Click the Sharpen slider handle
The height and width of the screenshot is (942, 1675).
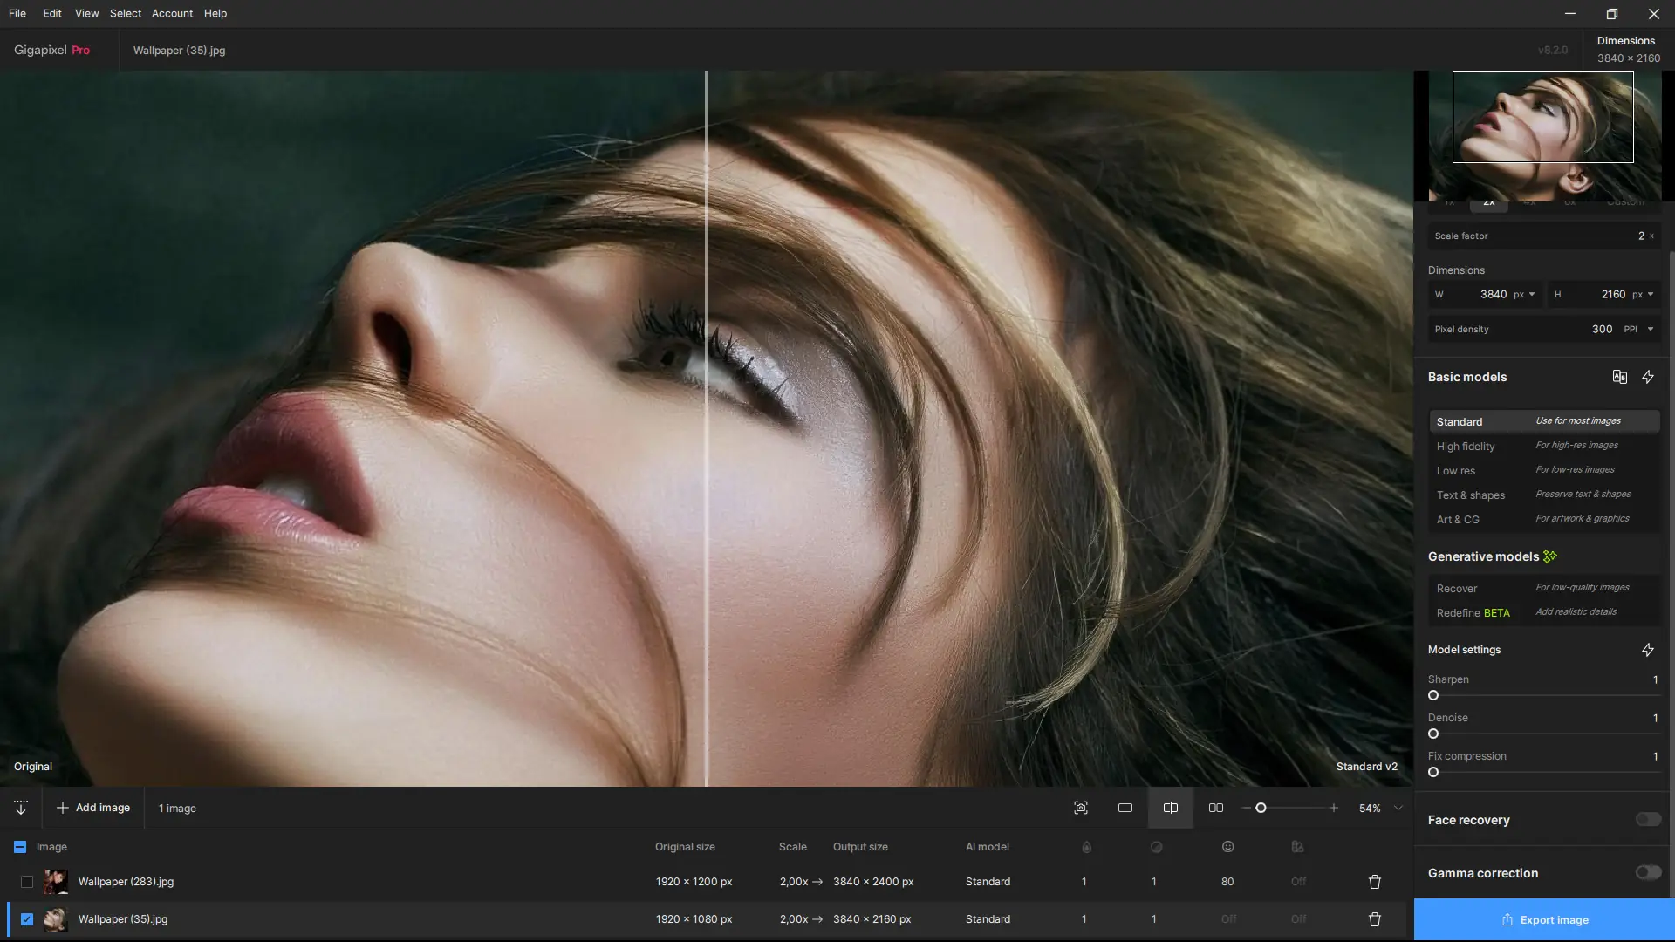click(x=1433, y=695)
